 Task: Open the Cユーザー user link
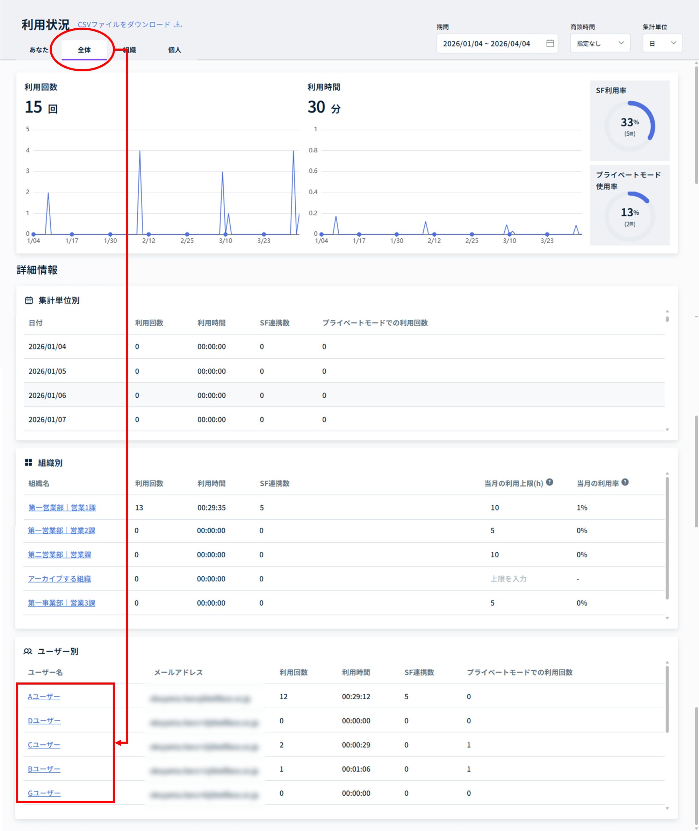click(44, 745)
